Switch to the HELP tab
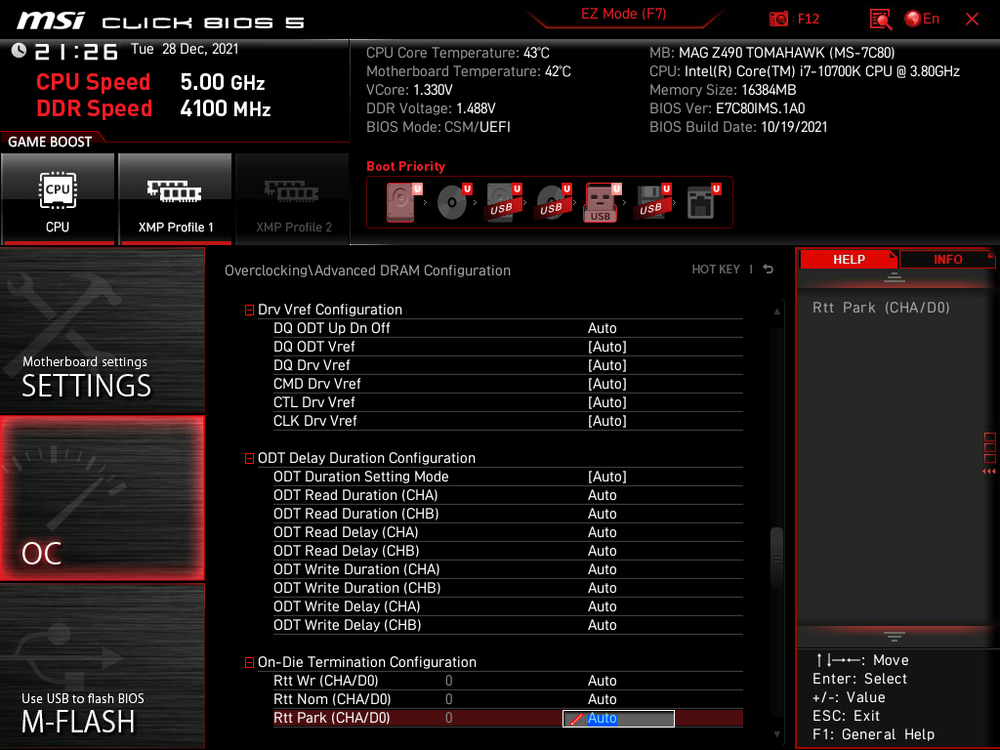The image size is (1000, 750). (849, 260)
